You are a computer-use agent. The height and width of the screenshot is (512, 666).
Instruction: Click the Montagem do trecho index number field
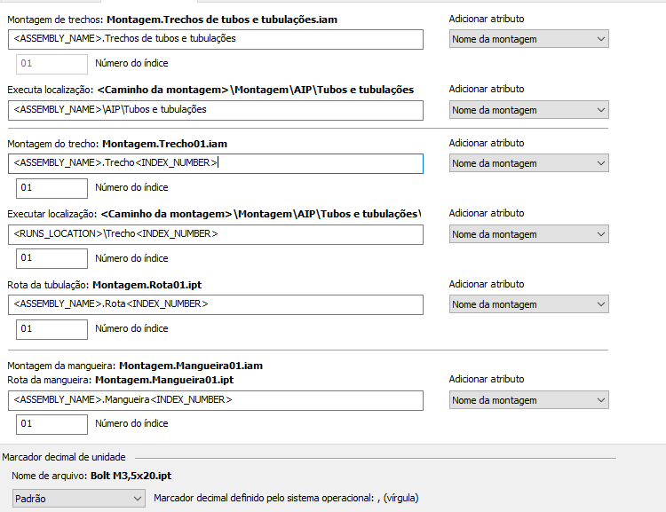pyautogui.click(x=52, y=188)
